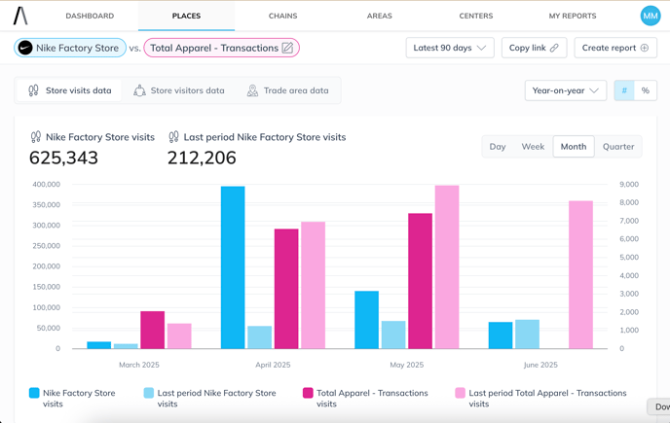
Task: Click light blue Last period Nike legend swatch
Action: pos(149,393)
